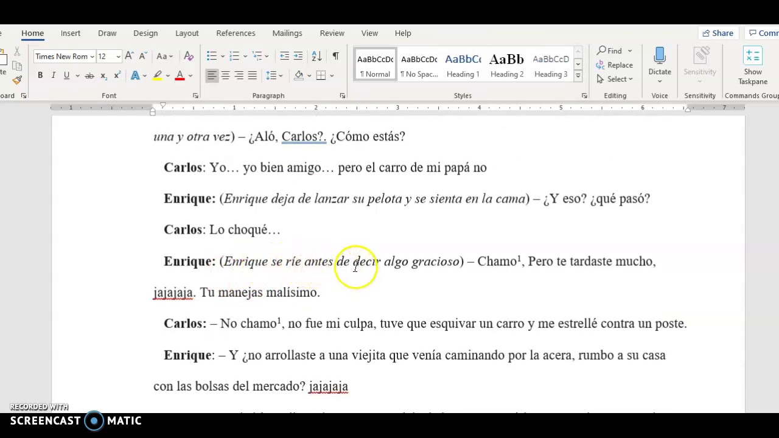The width and height of the screenshot is (779, 438).
Task: Expand the Find dropdown arrow
Action: click(x=630, y=51)
